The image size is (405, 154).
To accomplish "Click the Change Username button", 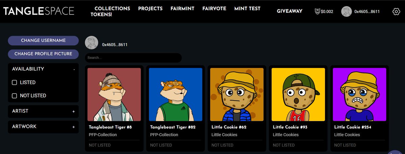I will [x=43, y=40].
